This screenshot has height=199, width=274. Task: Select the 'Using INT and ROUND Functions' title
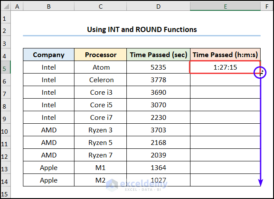pyautogui.click(x=142, y=30)
